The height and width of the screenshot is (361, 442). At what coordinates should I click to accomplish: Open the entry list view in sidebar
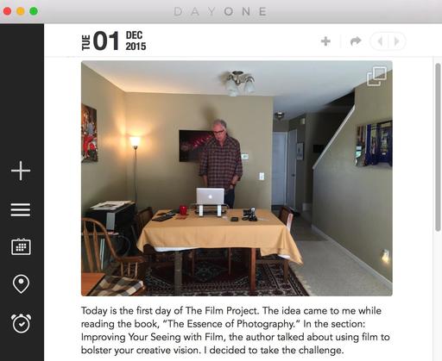tap(21, 209)
